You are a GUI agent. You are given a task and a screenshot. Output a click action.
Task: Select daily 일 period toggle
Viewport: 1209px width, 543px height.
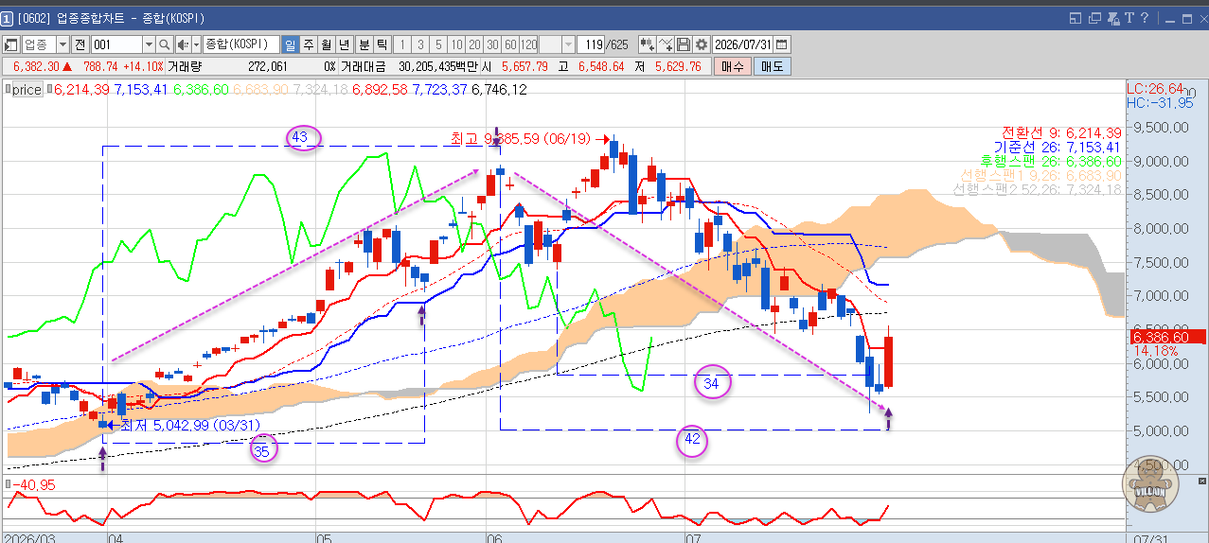pyautogui.click(x=291, y=44)
